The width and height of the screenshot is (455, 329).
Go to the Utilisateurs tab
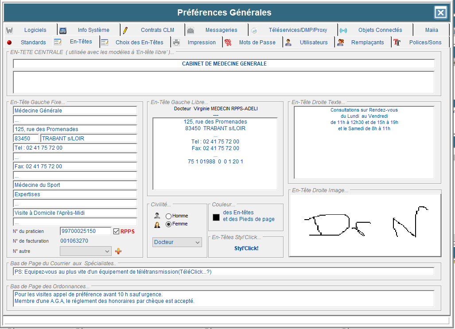tap(313, 43)
